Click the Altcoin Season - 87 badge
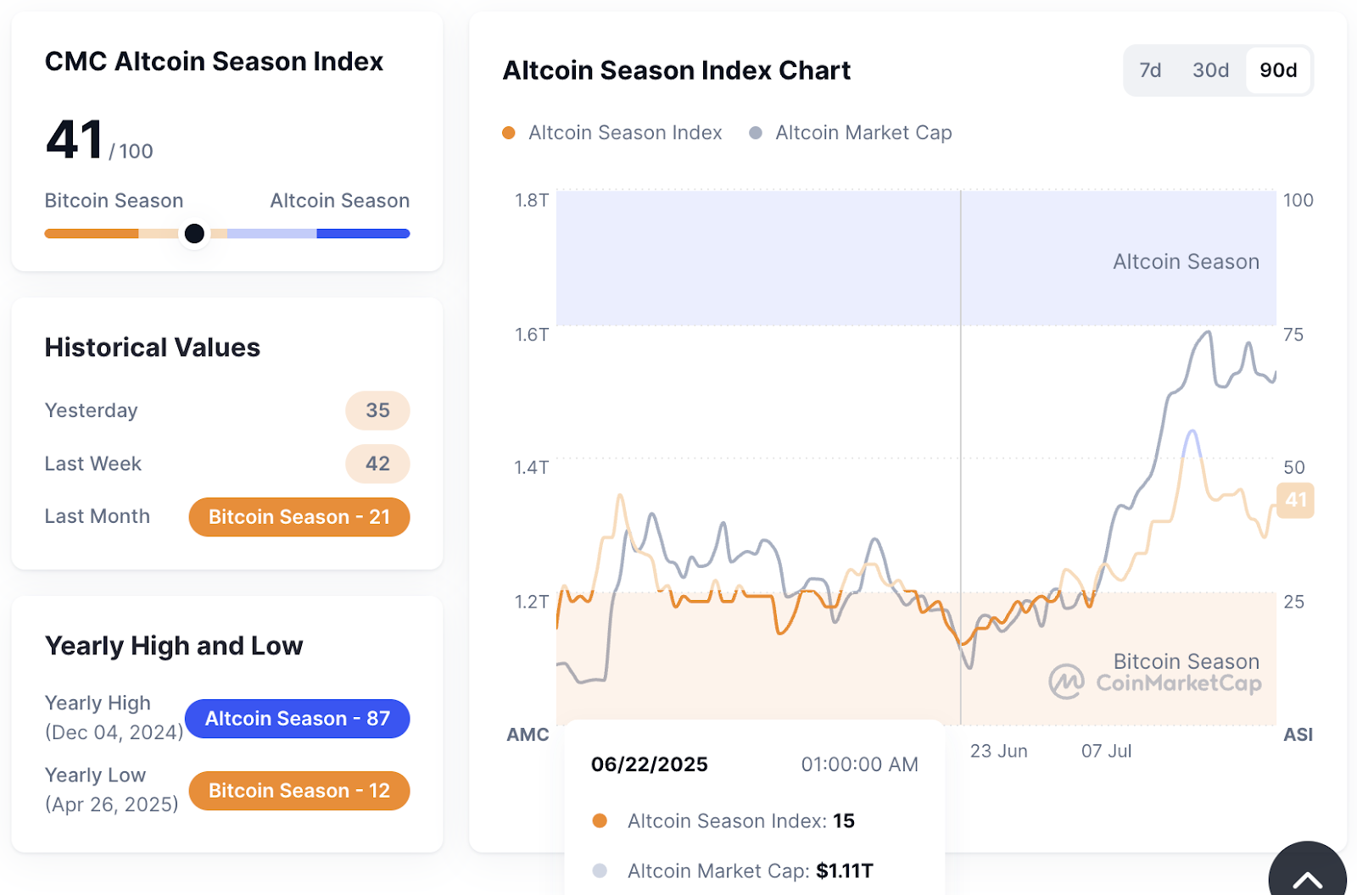The width and height of the screenshot is (1357, 895). point(298,719)
